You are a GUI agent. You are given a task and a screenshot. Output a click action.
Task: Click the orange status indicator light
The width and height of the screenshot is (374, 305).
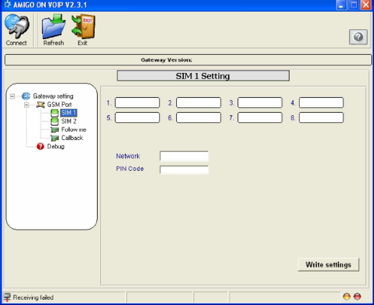(347, 296)
